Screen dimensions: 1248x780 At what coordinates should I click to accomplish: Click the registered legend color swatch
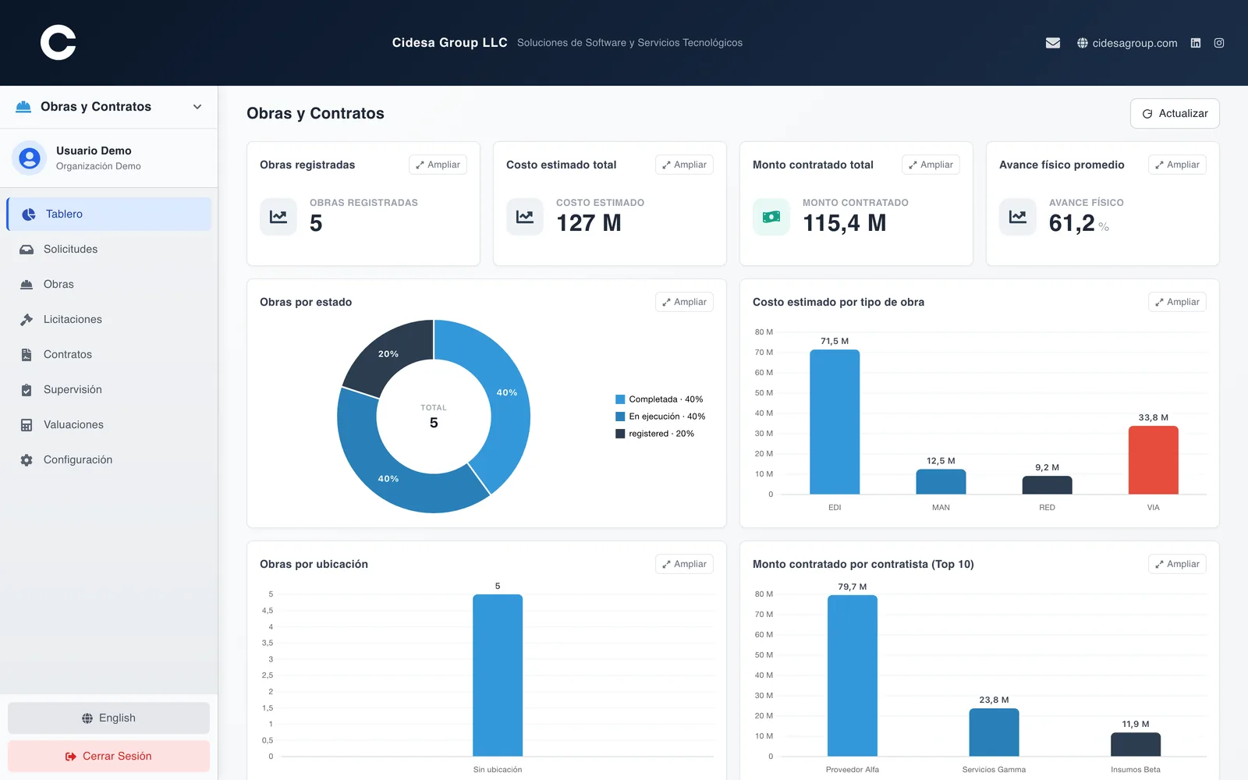tap(620, 434)
